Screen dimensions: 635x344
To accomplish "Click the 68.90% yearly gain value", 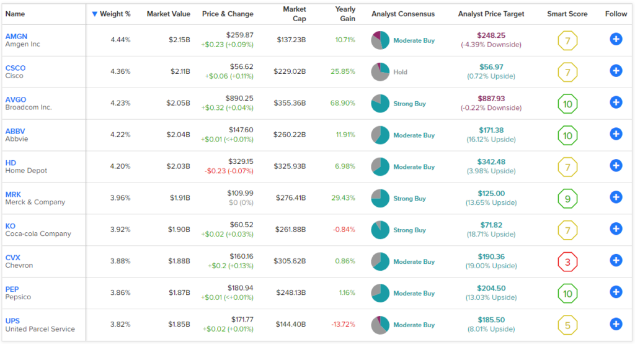I will point(342,103).
